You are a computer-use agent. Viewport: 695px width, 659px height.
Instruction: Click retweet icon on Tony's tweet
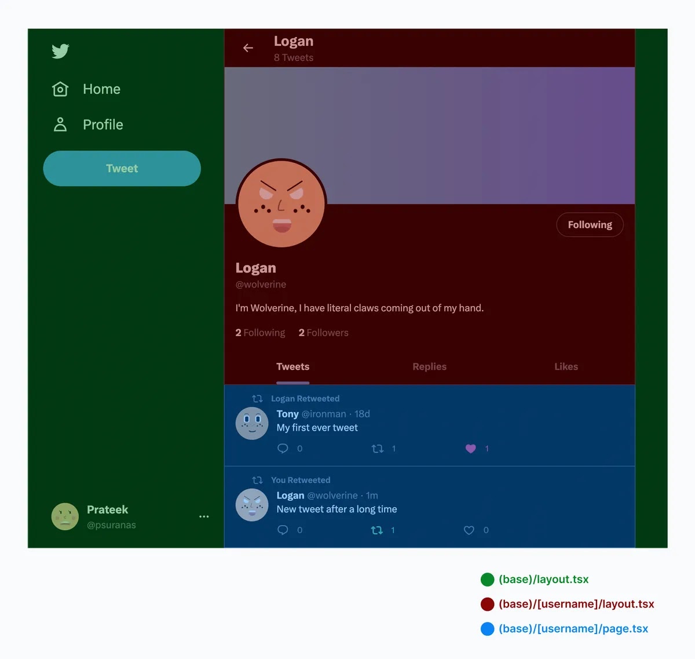coord(378,448)
